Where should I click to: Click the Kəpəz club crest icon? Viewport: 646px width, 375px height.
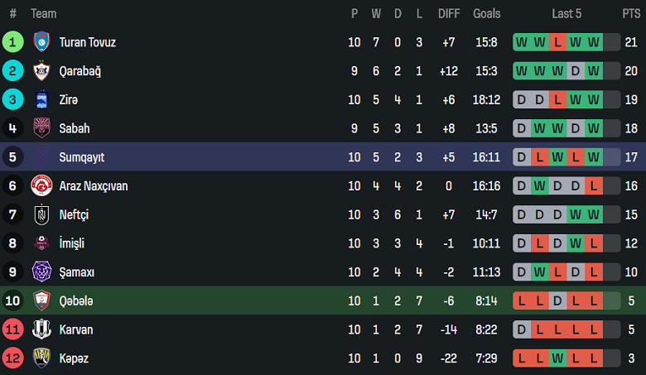[x=41, y=358]
